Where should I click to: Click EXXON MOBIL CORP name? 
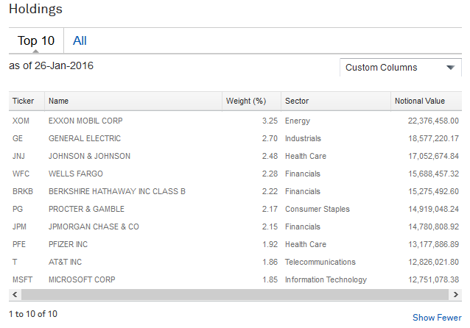pyautogui.click(x=85, y=121)
